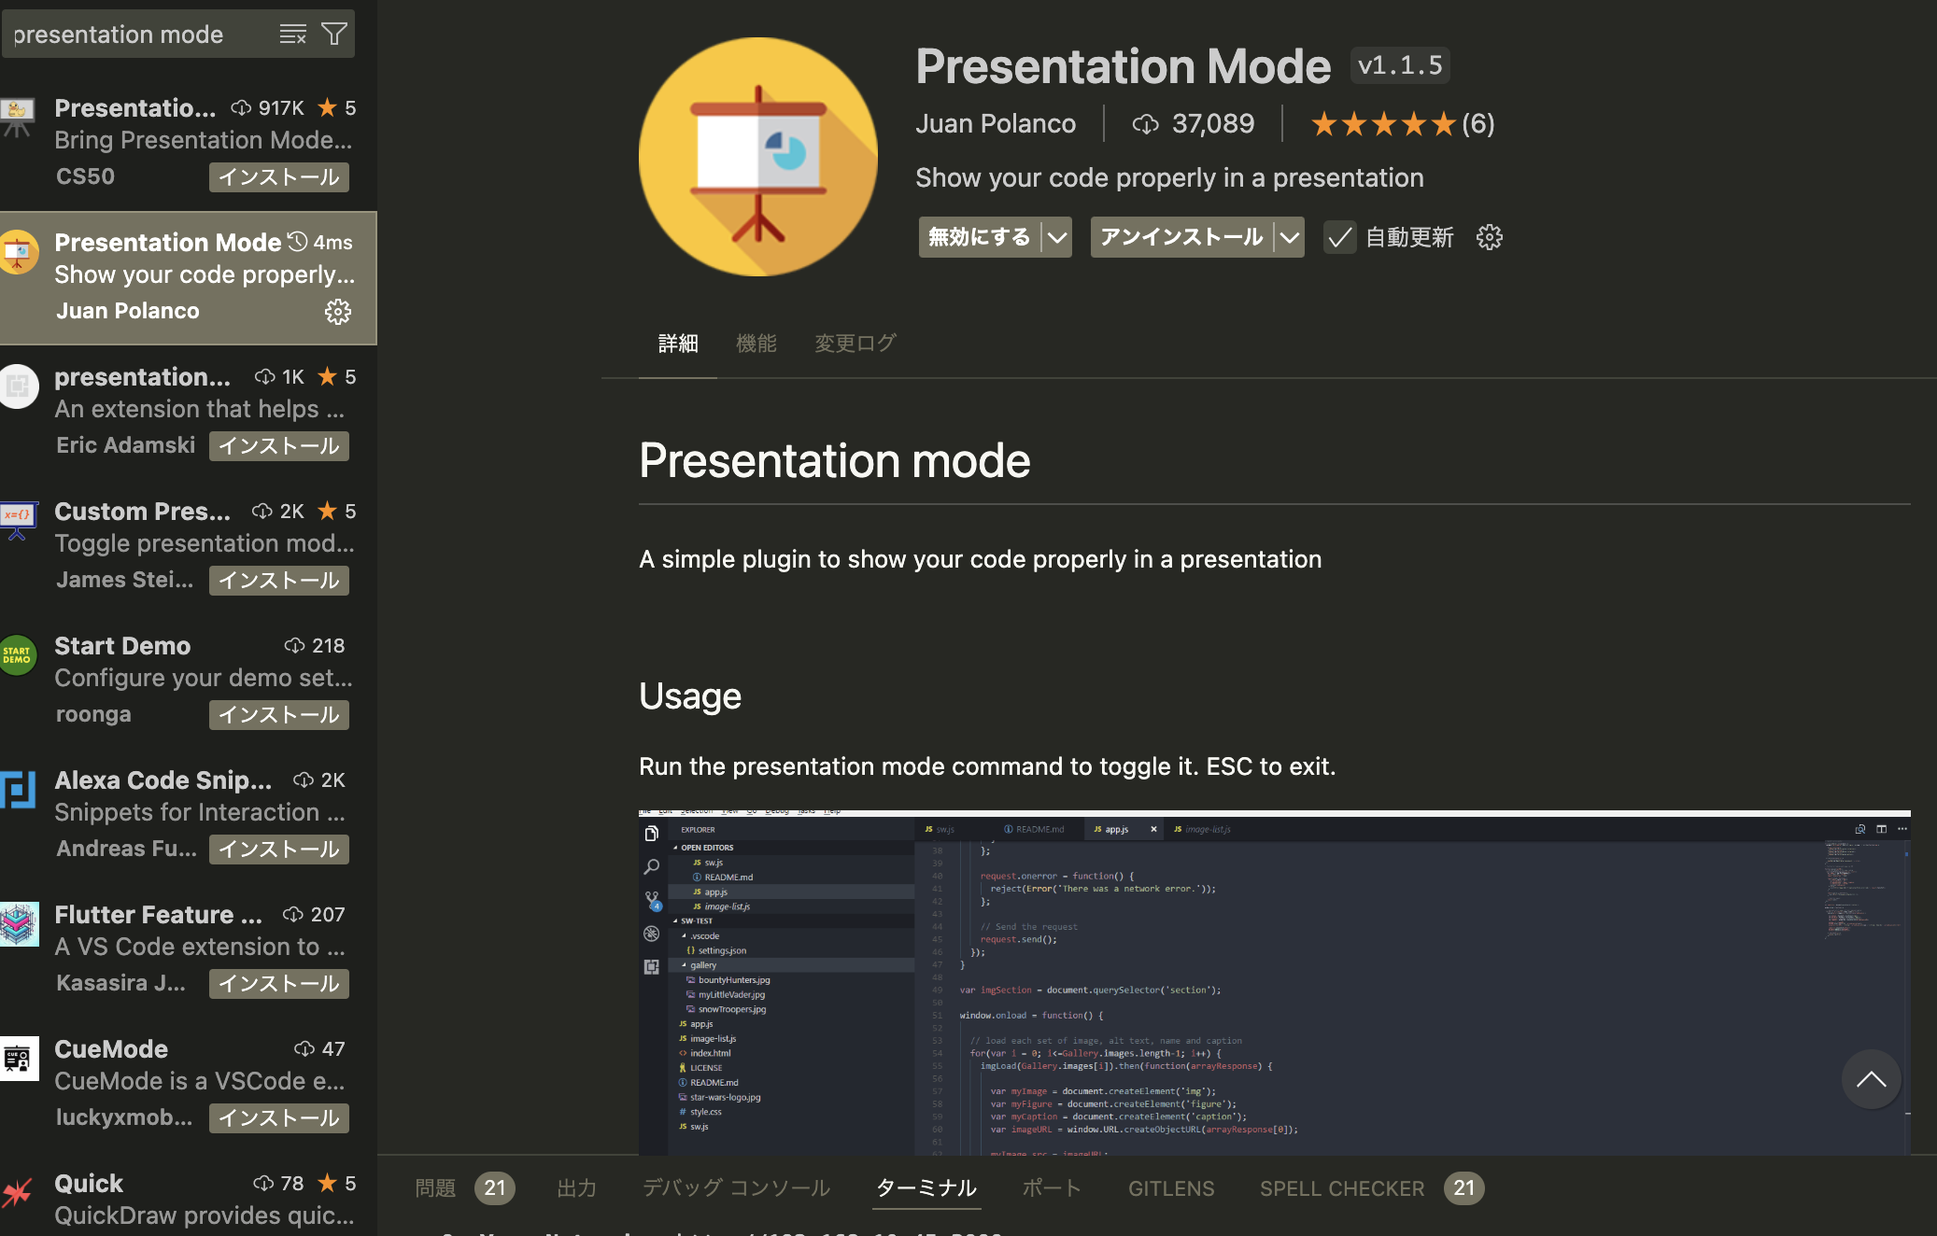Click the QuickDraw extension icon
This screenshot has height=1236, width=1937.
click(18, 1194)
